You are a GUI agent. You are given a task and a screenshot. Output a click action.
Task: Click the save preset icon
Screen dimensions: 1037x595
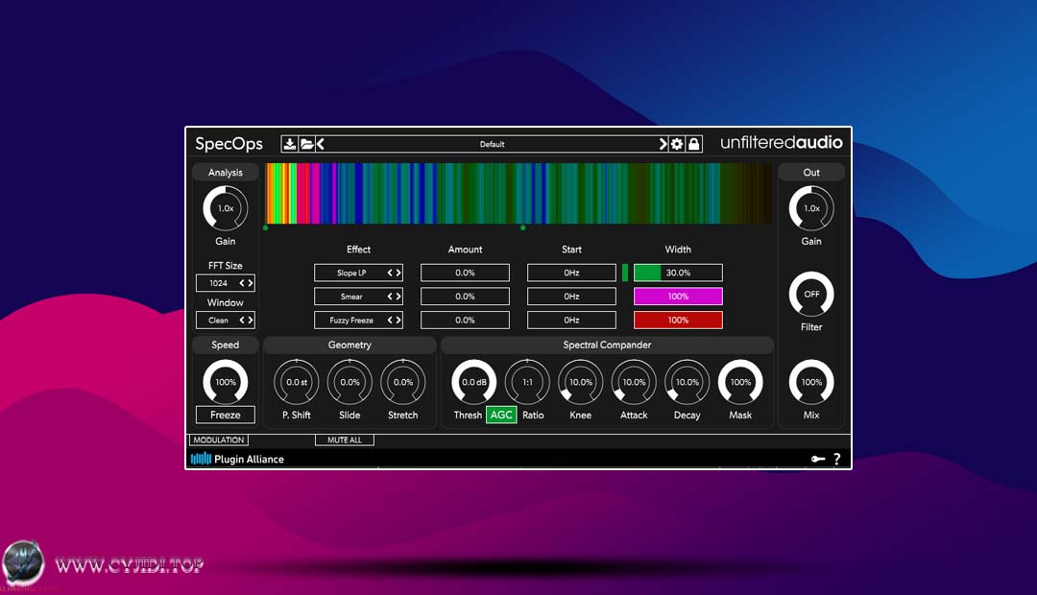pos(289,143)
